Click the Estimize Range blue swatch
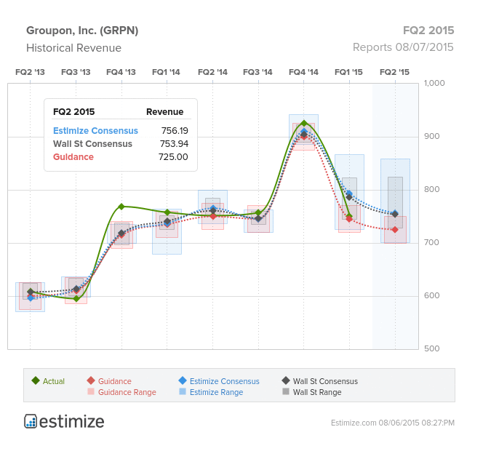Viewport: 491px width, 451px height. (183, 391)
